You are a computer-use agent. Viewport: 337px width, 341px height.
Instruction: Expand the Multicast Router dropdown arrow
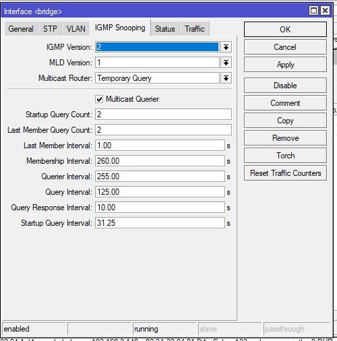[226, 78]
